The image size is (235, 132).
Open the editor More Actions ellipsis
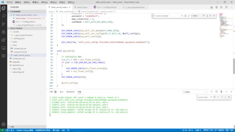click(x=231, y=7)
